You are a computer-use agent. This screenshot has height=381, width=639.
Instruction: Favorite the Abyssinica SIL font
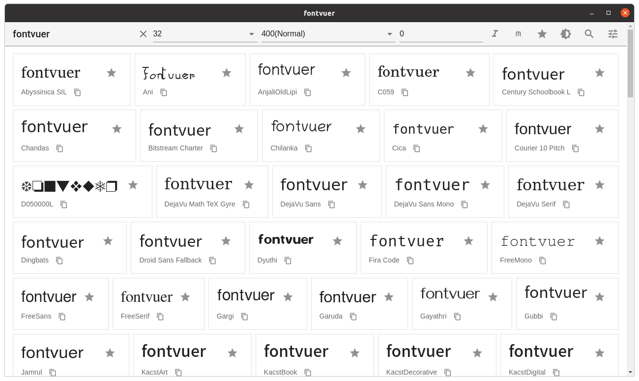111,72
